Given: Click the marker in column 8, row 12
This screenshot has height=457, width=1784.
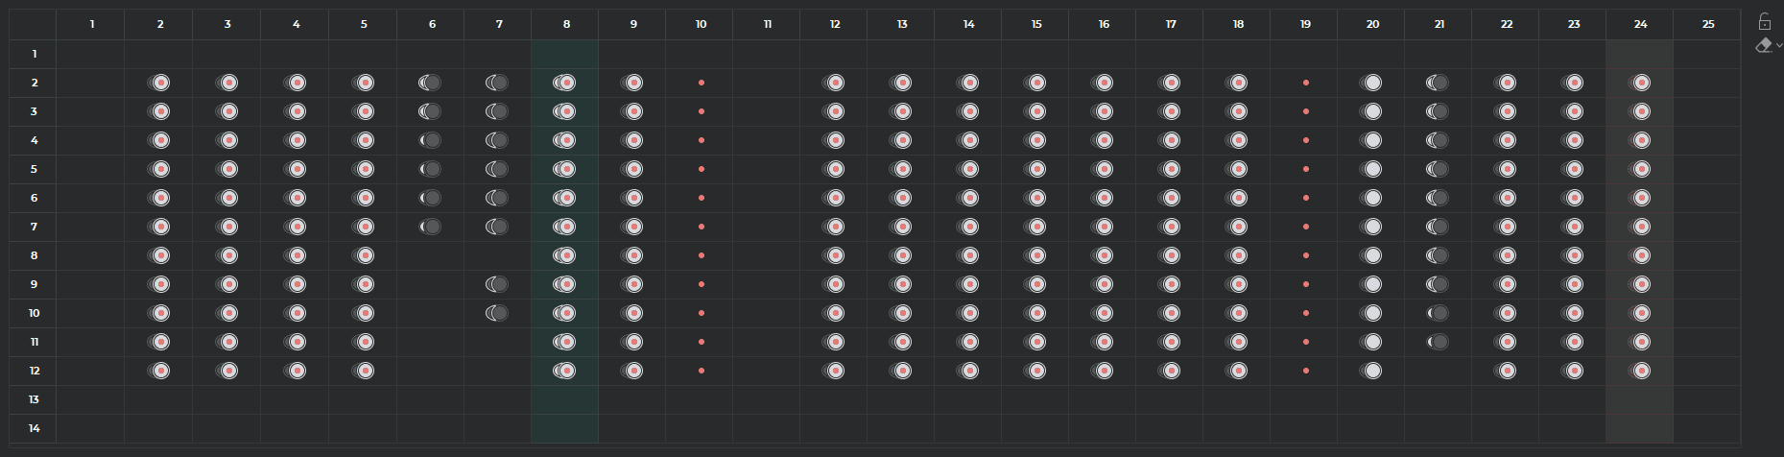Looking at the screenshot, I should pos(565,371).
